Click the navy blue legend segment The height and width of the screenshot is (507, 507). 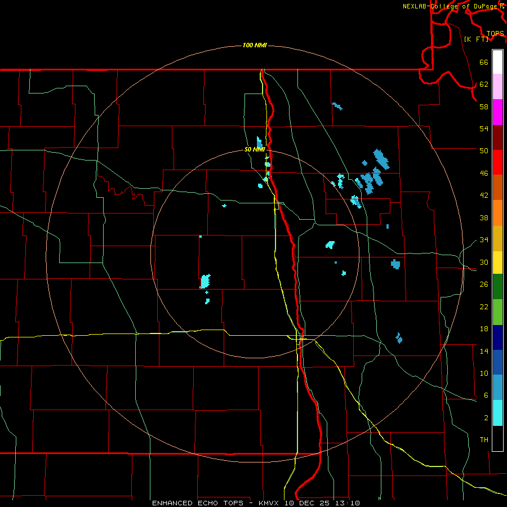[x=497, y=337]
